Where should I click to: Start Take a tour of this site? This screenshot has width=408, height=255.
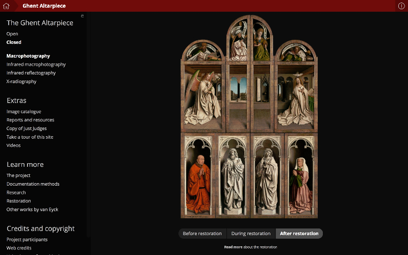[30, 137]
